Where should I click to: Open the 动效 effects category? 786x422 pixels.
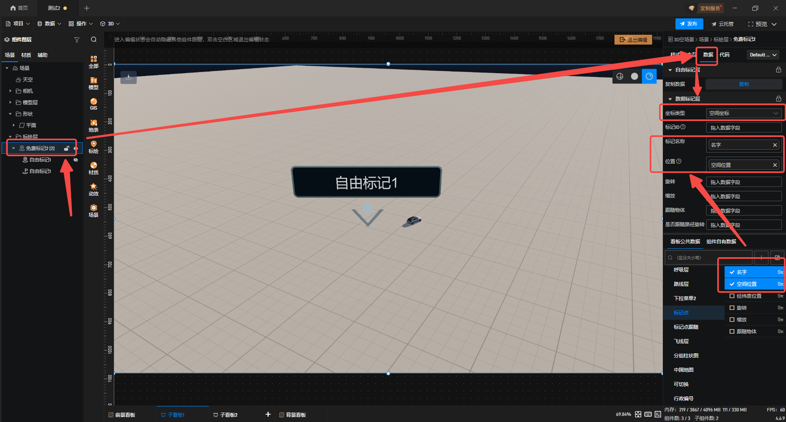point(93,189)
